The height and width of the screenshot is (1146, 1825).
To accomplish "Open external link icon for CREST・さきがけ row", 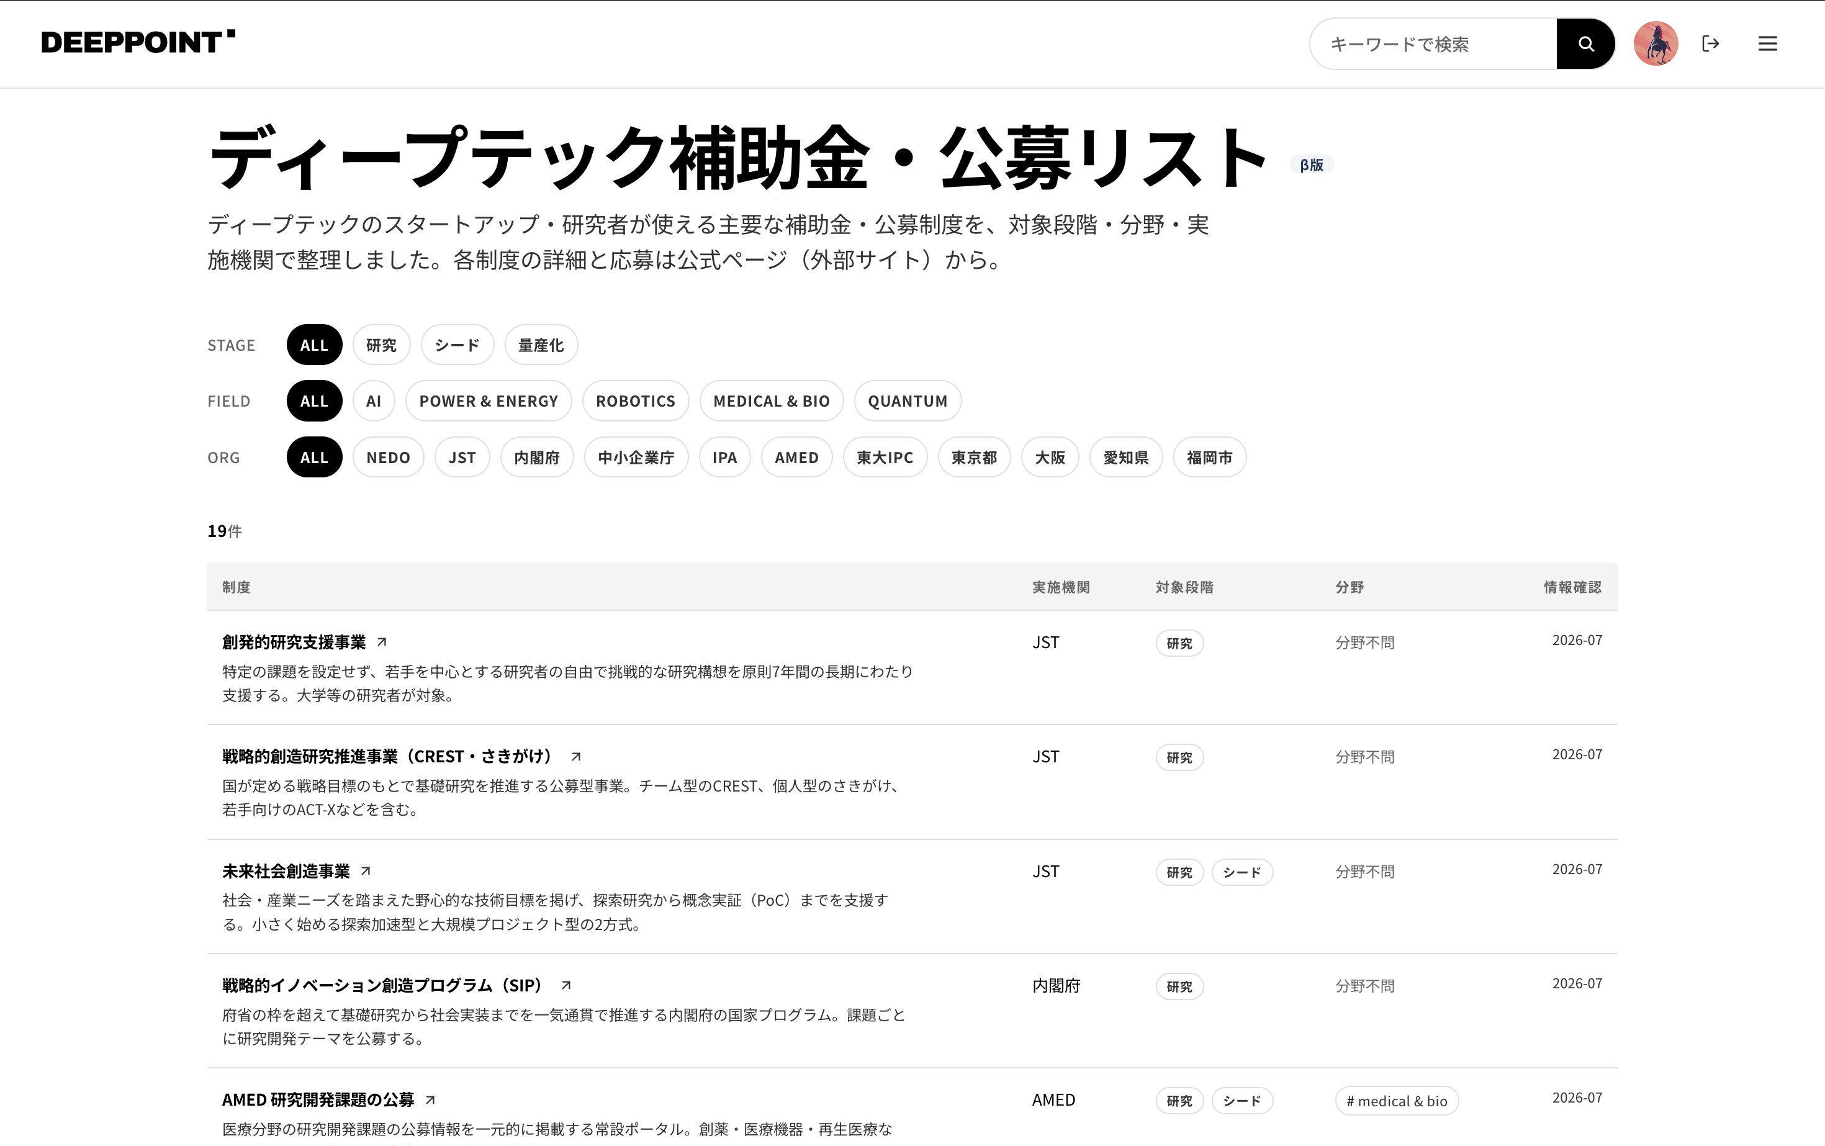I will point(576,756).
